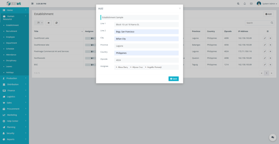Click the Save button
The image size is (279, 144).
tap(174, 79)
